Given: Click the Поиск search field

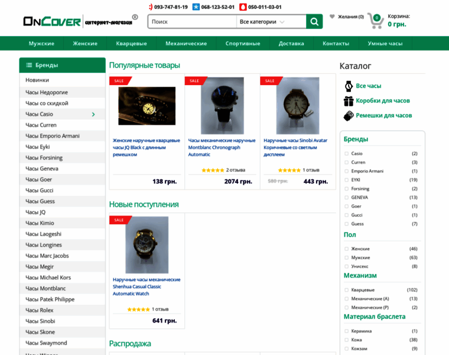Looking at the screenshot, I should [192, 22].
